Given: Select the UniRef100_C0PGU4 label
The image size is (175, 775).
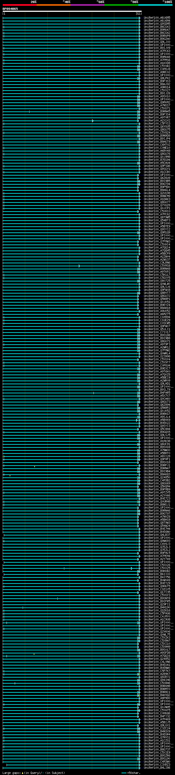Looking at the screenshot, I should (x=157, y=366).
